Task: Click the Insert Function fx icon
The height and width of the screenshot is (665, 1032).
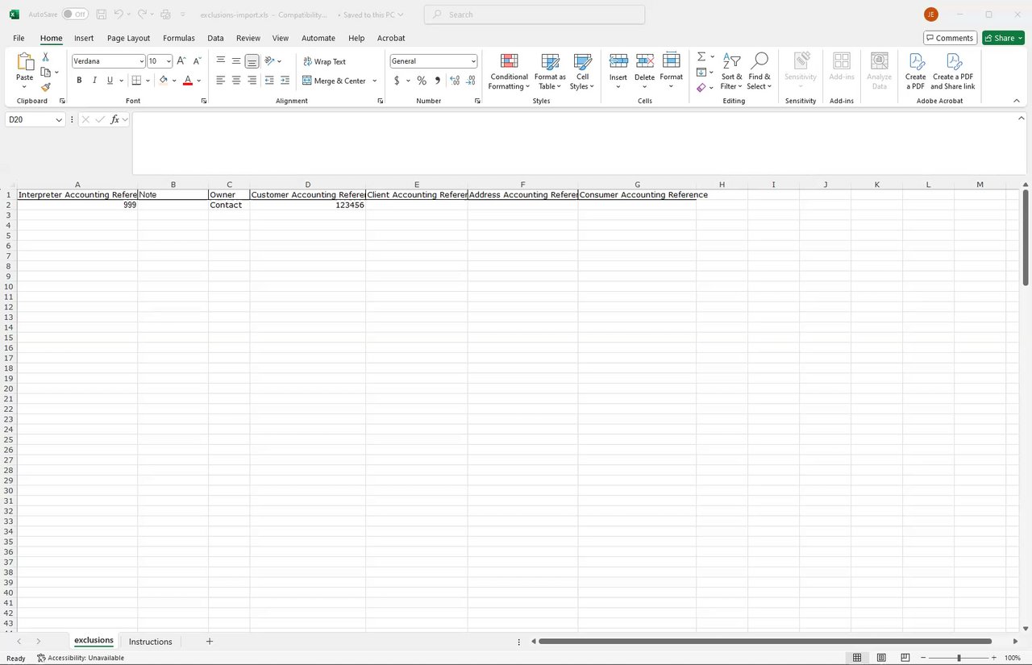Action: (115, 119)
